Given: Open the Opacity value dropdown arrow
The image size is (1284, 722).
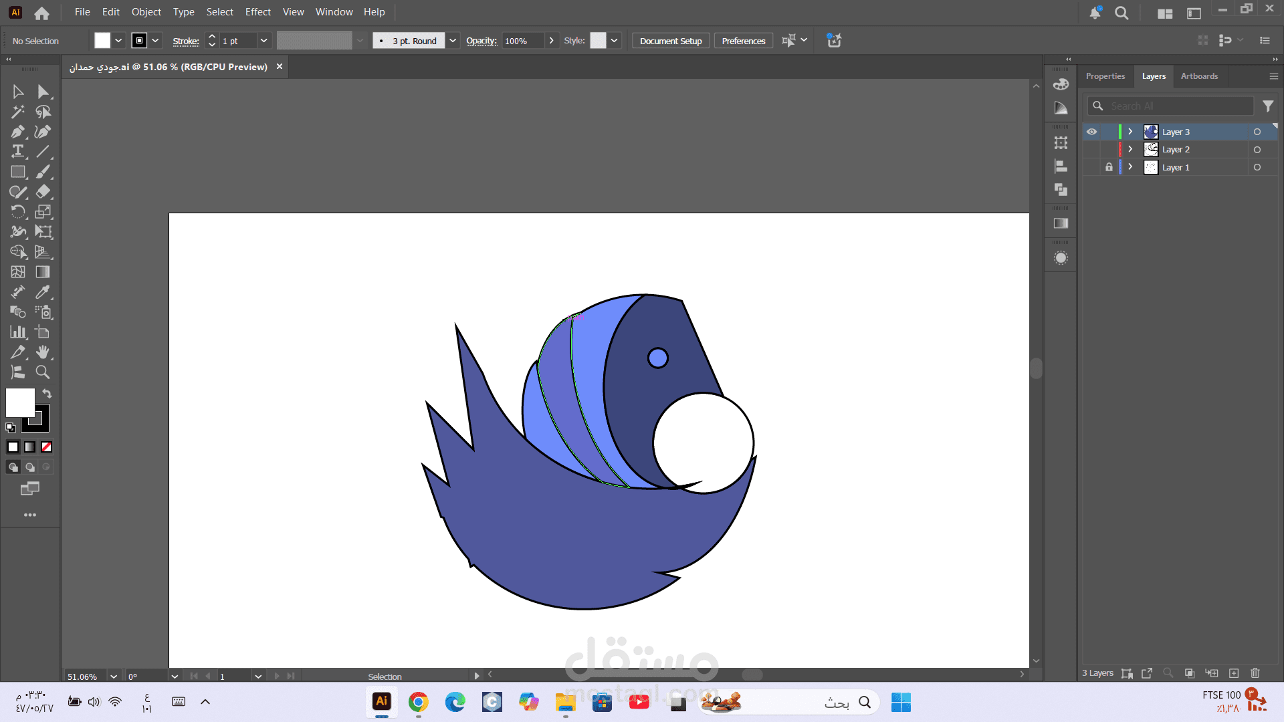Looking at the screenshot, I should pos(551,41).
